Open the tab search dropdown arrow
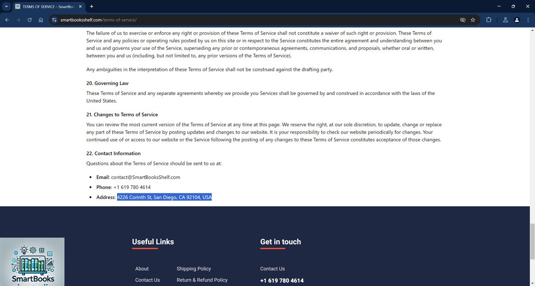The image size is (535, 286). click(x=6, y=6)
